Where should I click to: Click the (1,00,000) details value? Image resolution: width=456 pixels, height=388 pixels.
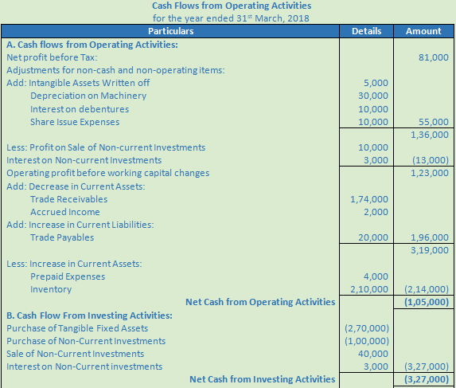[367, 342]
